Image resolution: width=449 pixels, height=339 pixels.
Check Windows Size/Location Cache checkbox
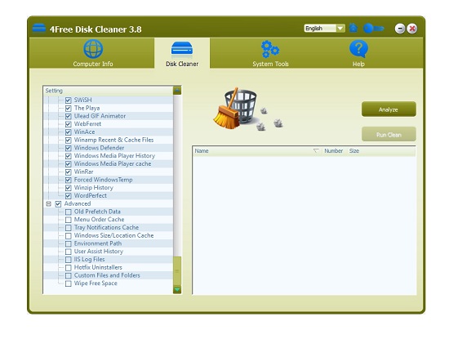pos(68,235)
